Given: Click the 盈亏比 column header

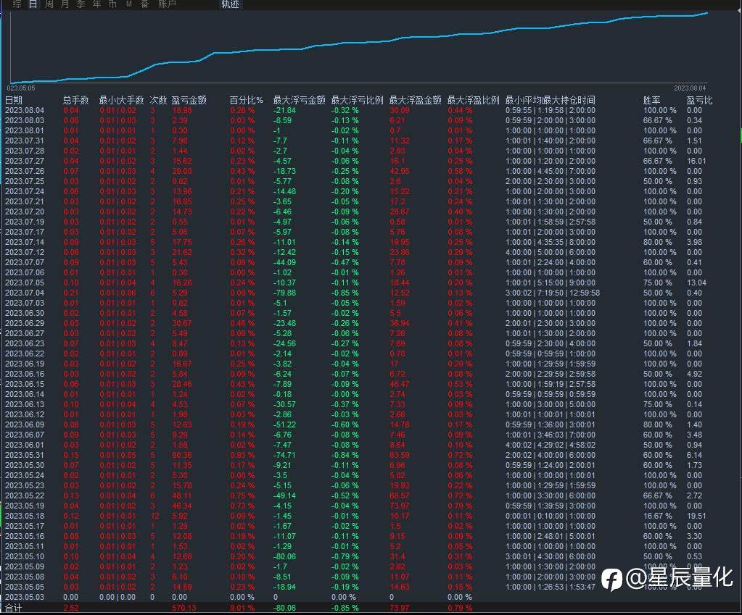Looking at the screenshot, I should pos(699,100).
